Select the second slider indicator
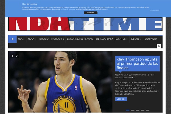171x114 pixels. point(133,110)
